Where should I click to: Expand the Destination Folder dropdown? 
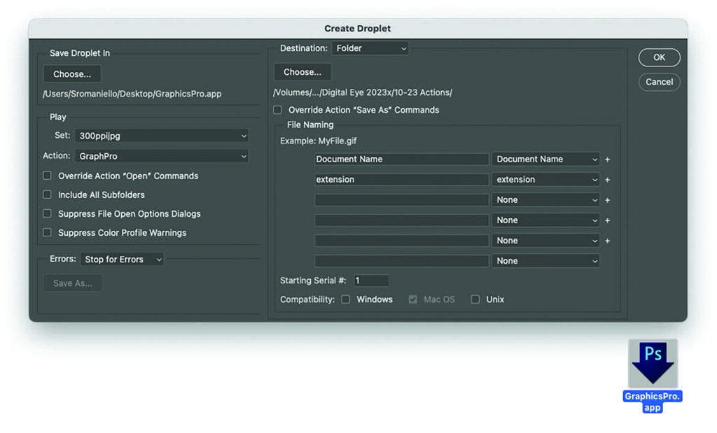(x=370, y=49)
